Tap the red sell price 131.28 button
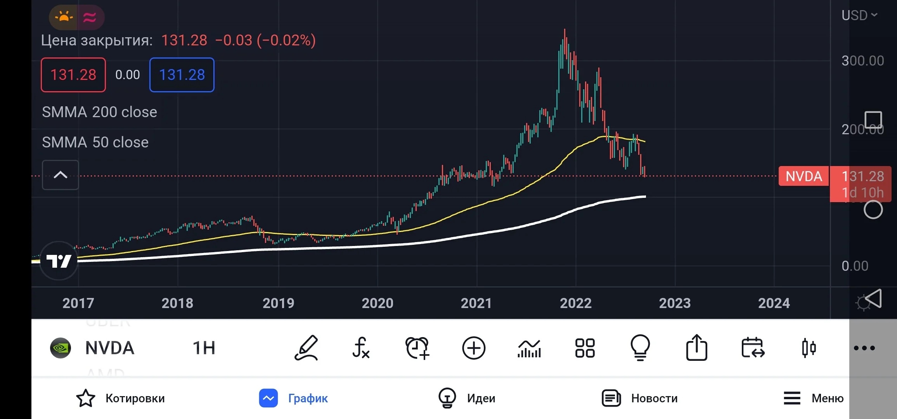897x419 pixels. coord(73,75)
